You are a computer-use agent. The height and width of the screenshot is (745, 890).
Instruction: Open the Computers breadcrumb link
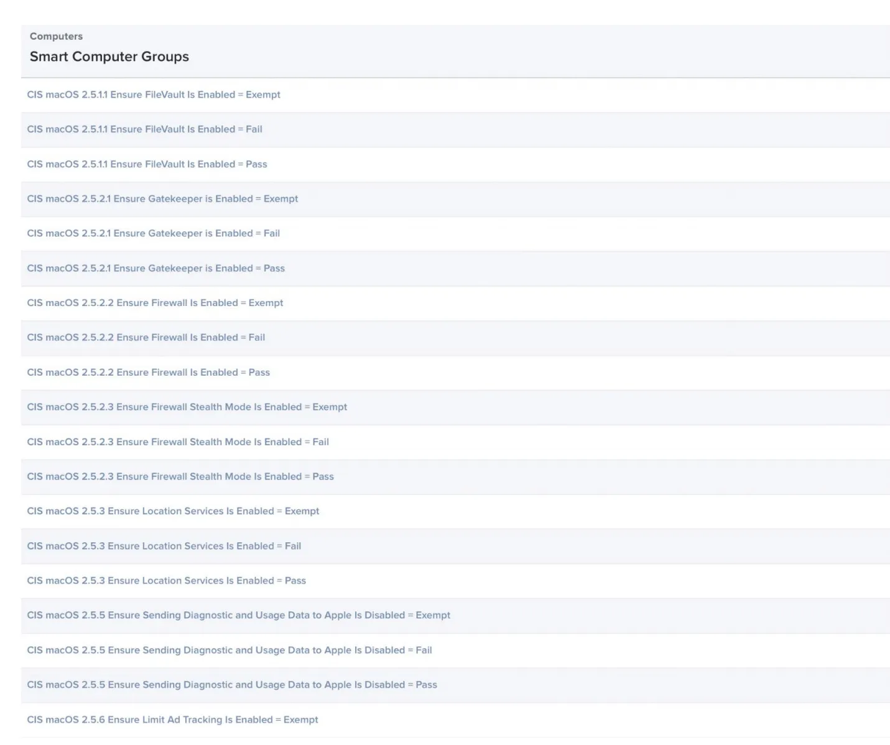coord(56,36)
